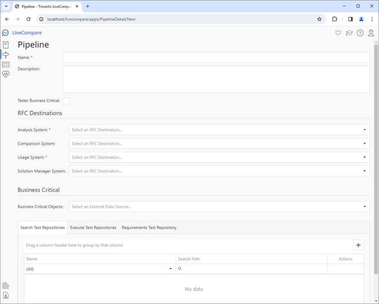This screenshot has height=304, width=379.
Task: Click inside the pipeline Name field
Action: tap(214, 57)
